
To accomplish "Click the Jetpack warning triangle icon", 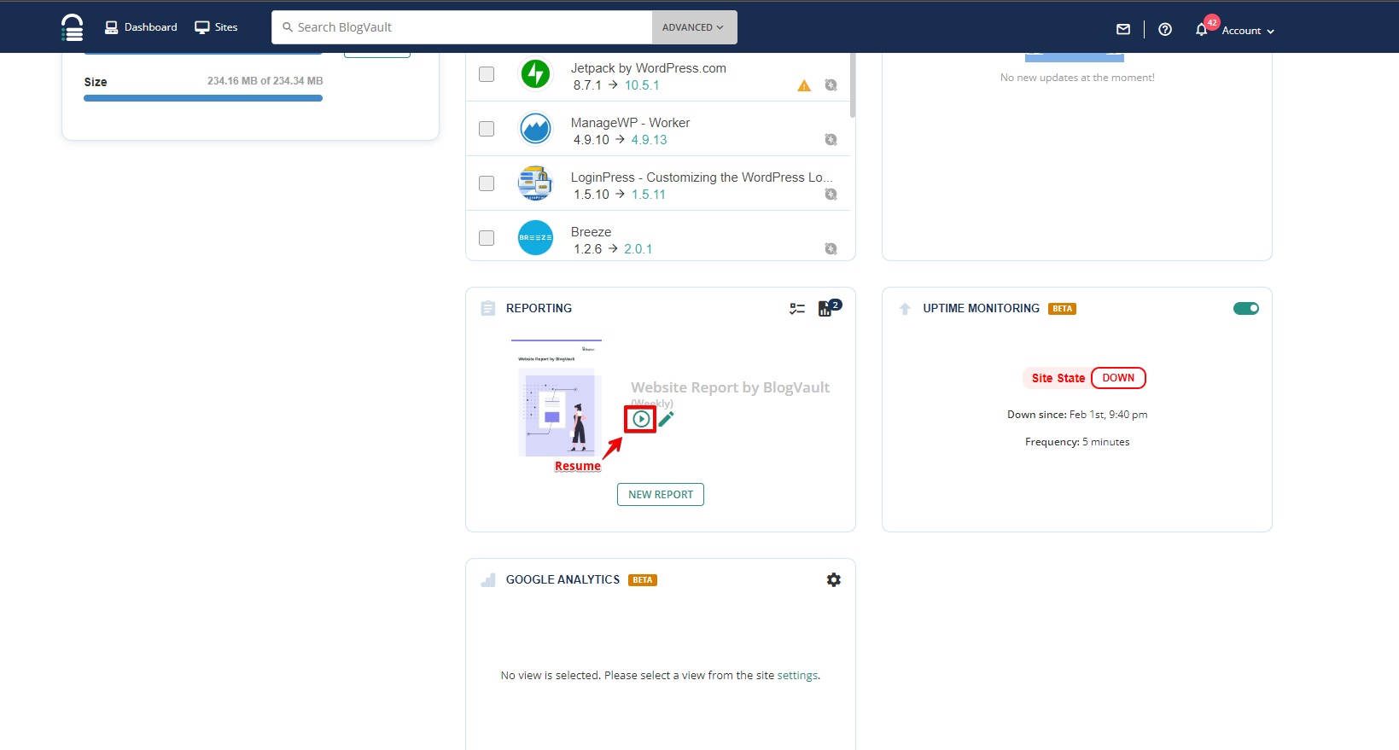I will [804, 85].
